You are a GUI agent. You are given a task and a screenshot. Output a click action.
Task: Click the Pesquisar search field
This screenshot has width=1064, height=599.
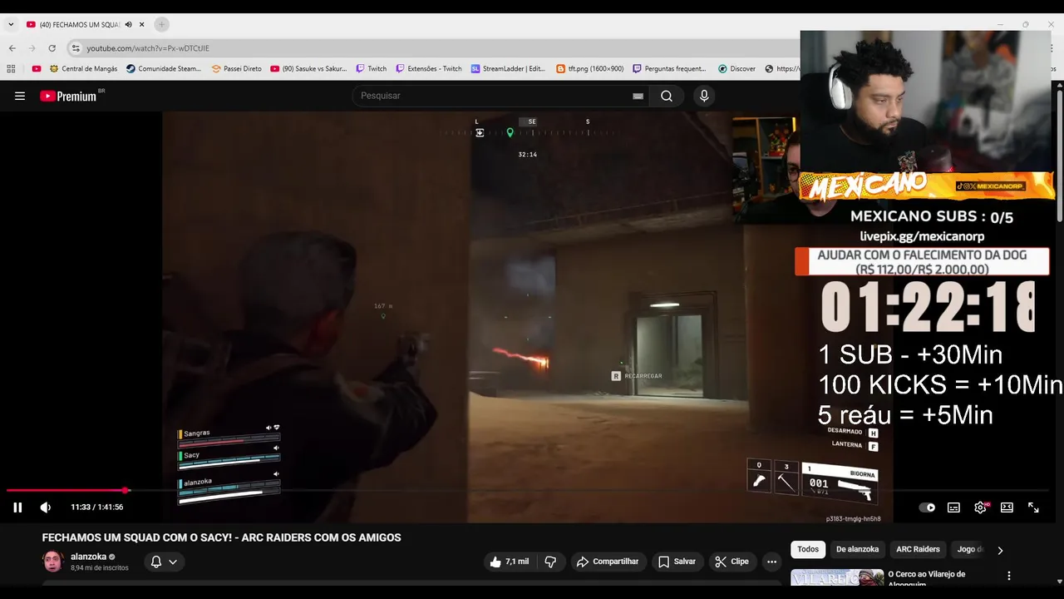click(495, 96)
